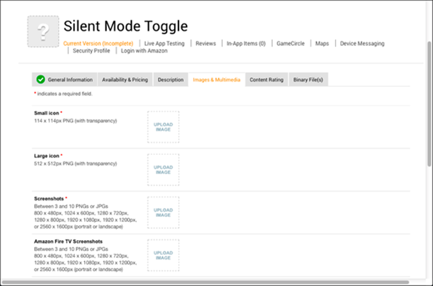433x286 pixels.
Task: Click green checkmark on General Information tab
Action: (41, 79)
